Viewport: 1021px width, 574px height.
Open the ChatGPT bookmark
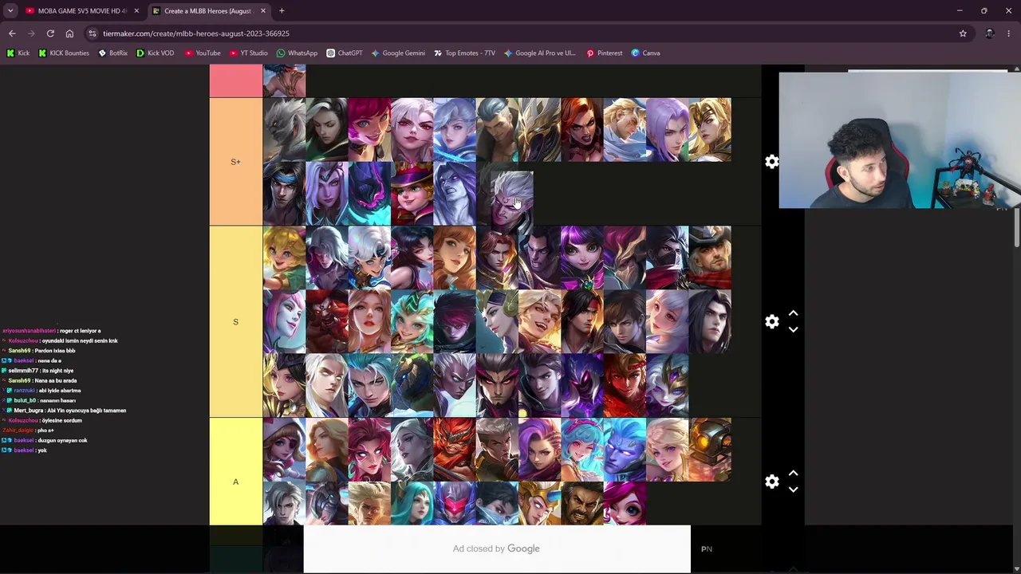[x=345, y=53]
